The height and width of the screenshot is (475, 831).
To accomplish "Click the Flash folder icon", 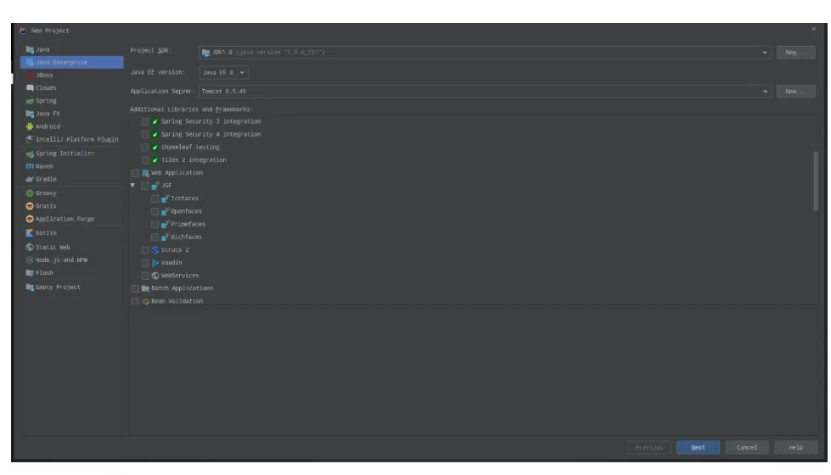I will 30,273.
